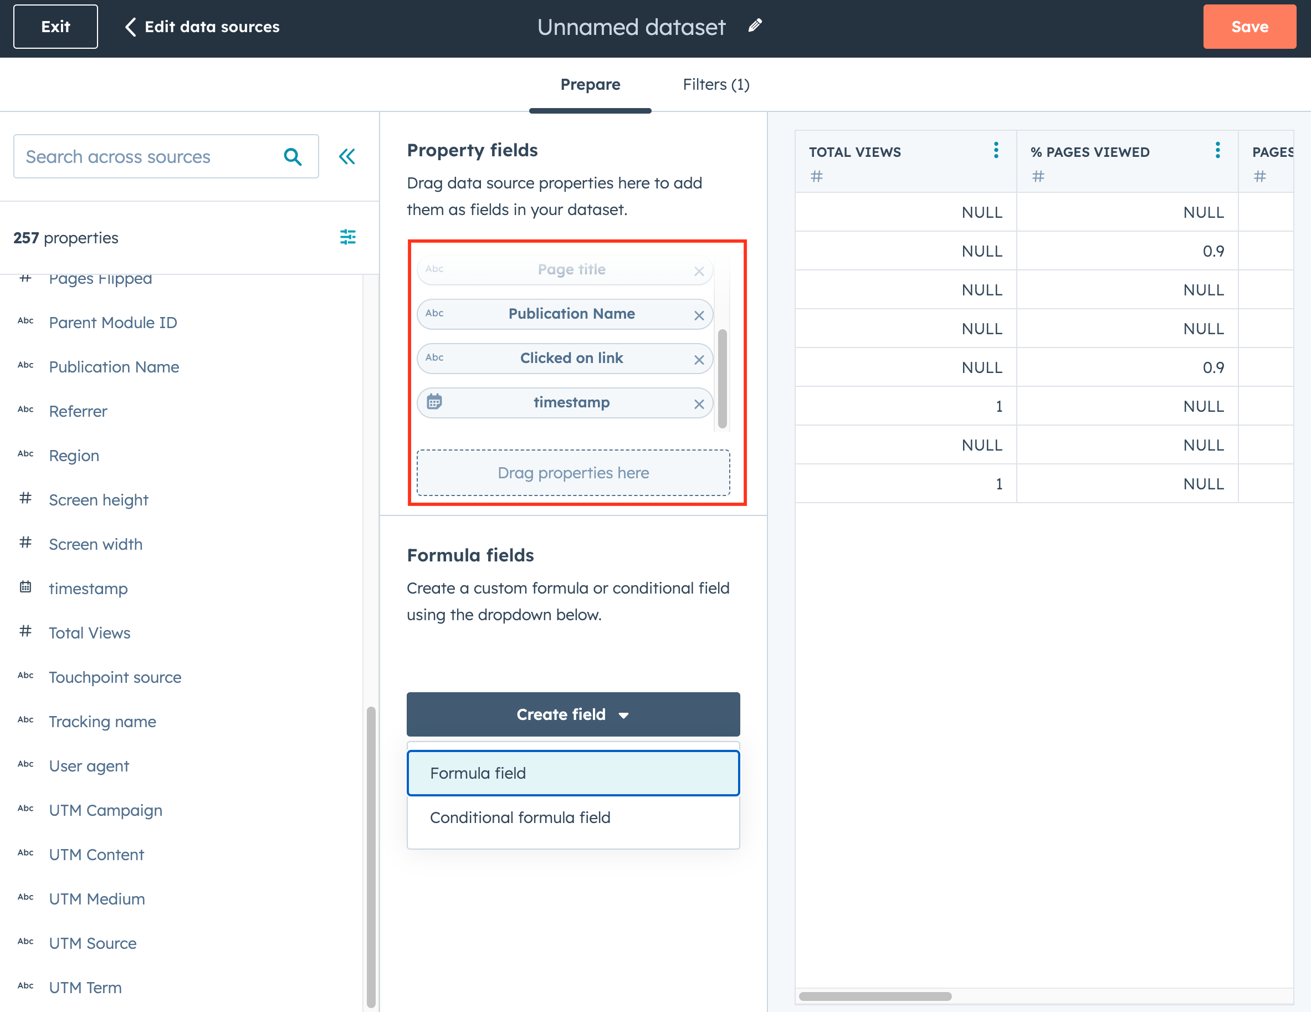Screen dimensions: 1311x1012
Task: Switch to the Filters (1) tab
Action: pos(715,85)
